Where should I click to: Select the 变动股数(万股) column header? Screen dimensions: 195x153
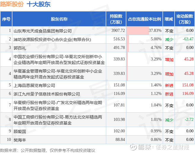[x=185, y=19]
